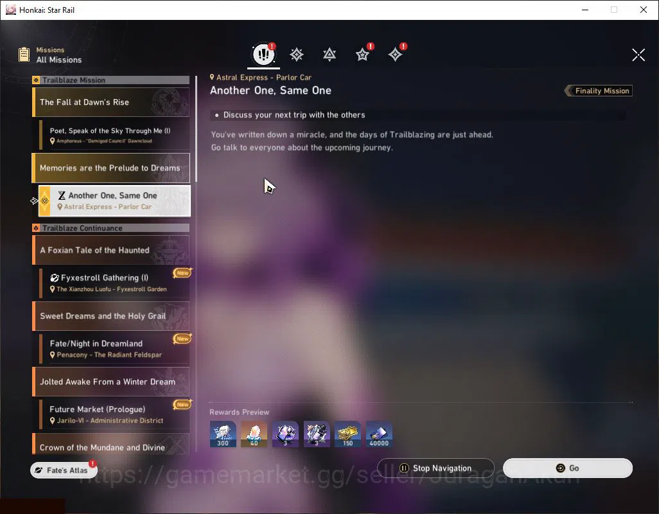Collapse the Trailblaze Continuance section header
The height and width of the screenshot is (514, 659).
coord(111,228)
